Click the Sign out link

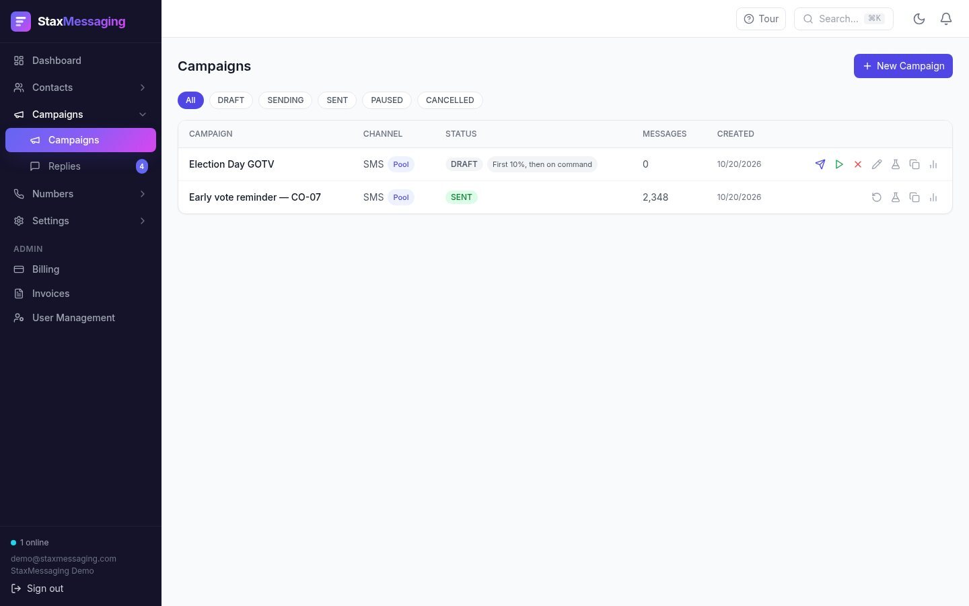coord(38,588)
